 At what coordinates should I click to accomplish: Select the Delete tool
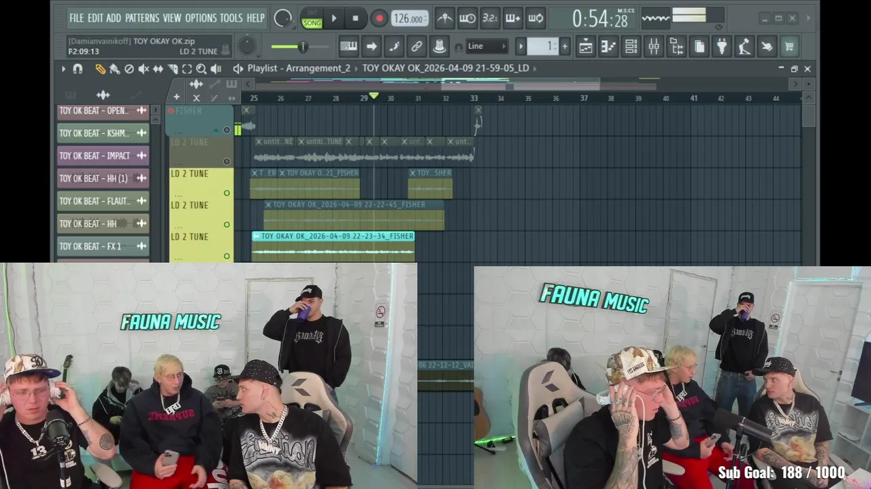(129, 69)
